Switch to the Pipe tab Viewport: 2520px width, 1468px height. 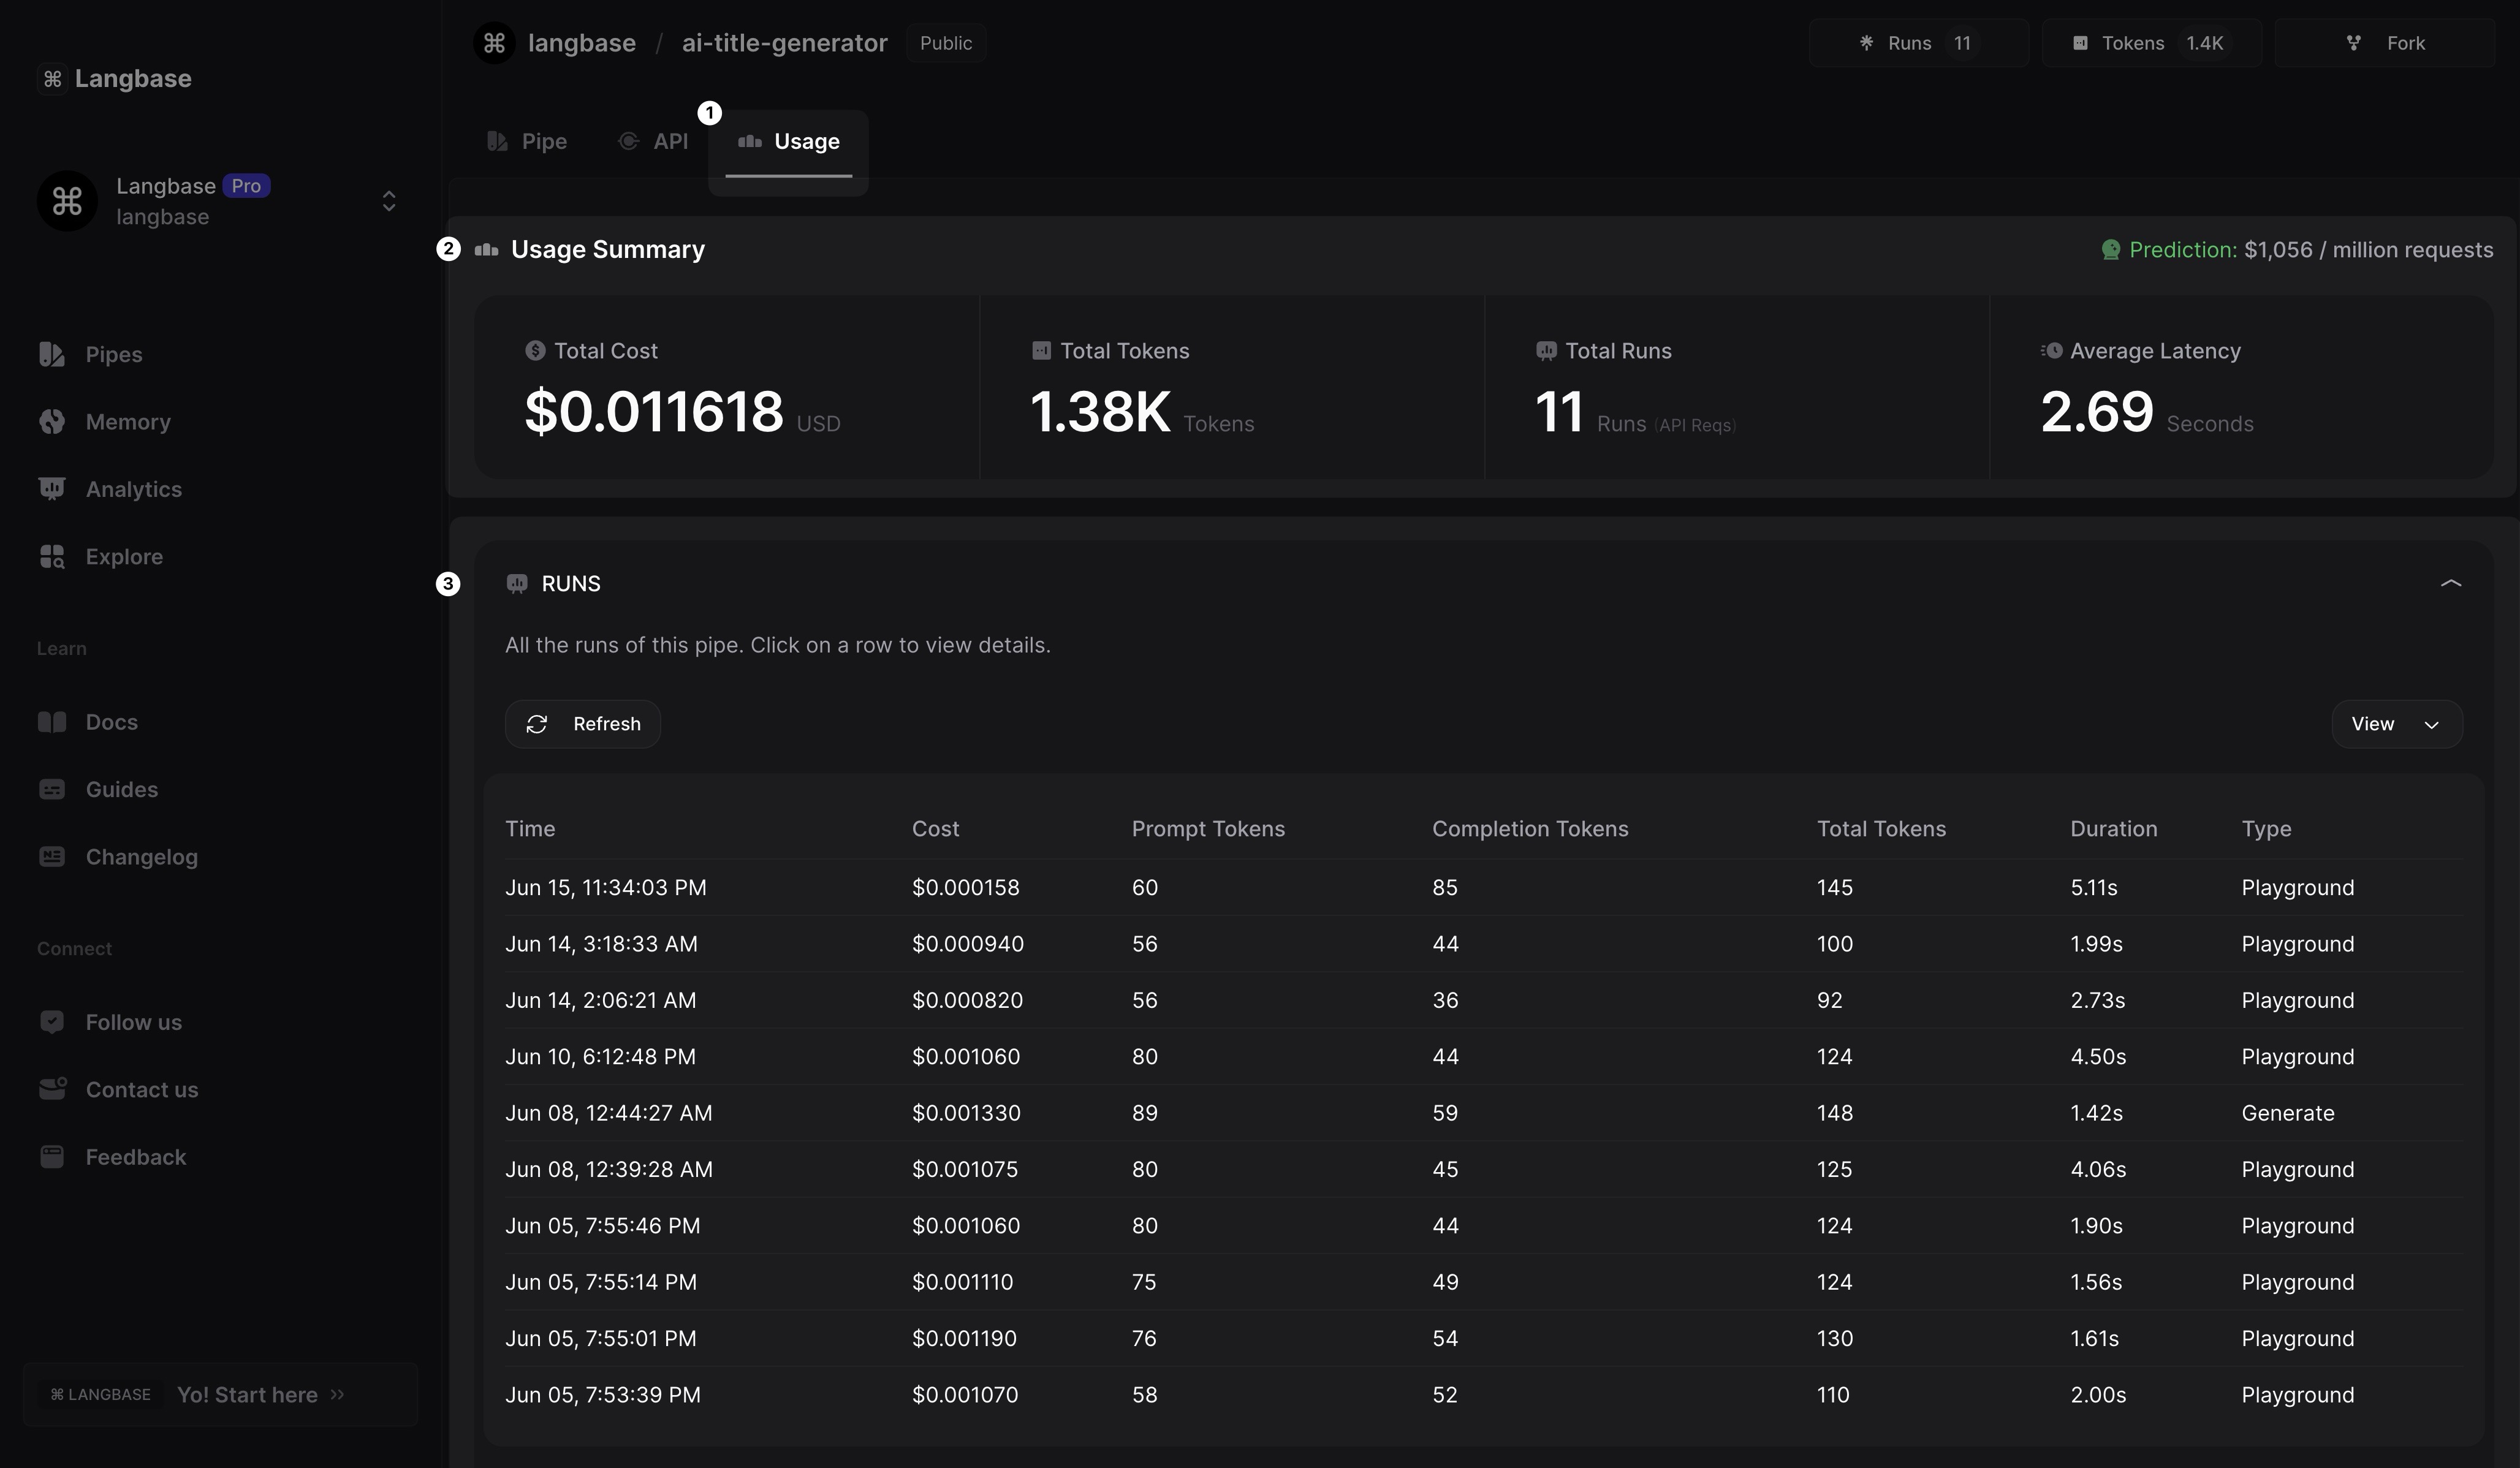[527, 142]
